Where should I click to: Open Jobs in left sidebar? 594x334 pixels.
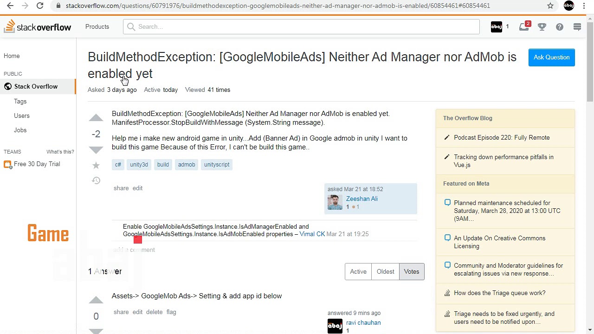point(20,130)
